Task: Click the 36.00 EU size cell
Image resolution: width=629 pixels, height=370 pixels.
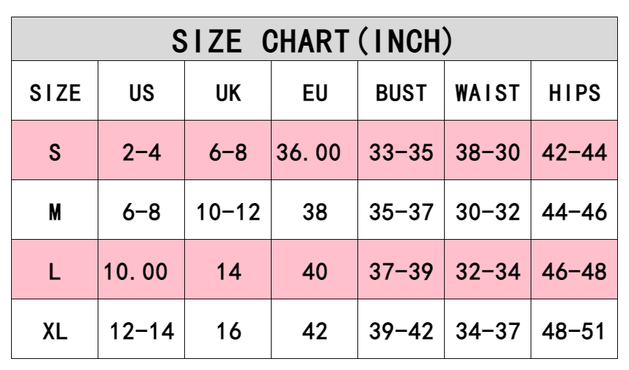Action: tap(309, 152)
